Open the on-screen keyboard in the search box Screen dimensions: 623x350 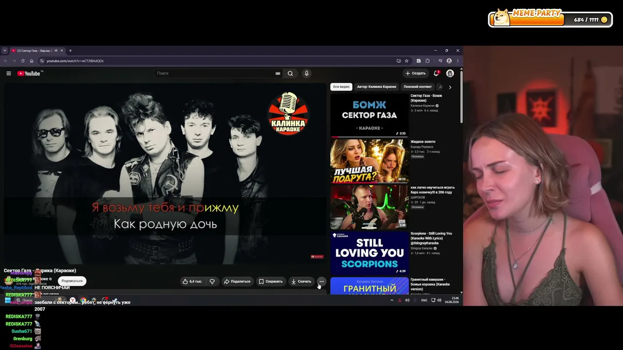coord(278,73)
